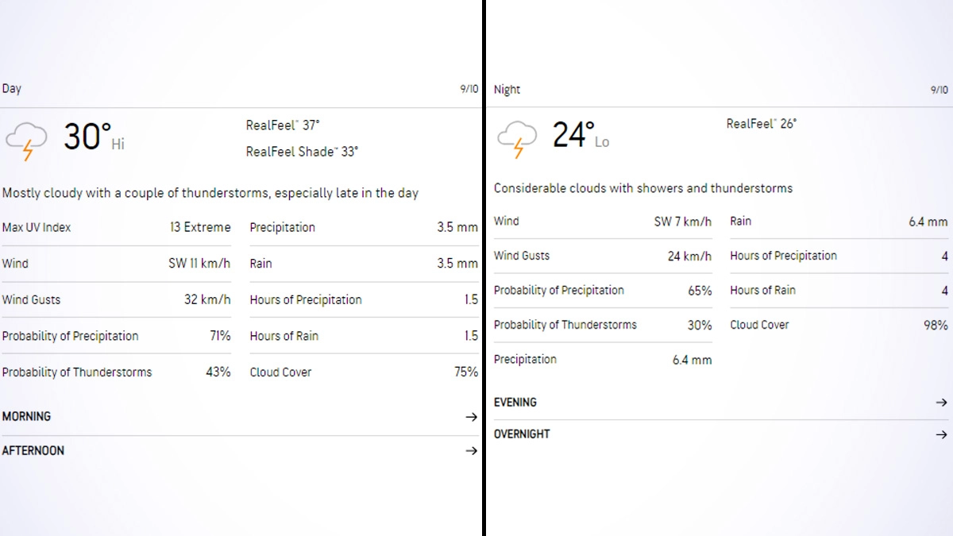Click the Day panel heading
The width and height of the screenshot is (953, 536).
(12, 88)
